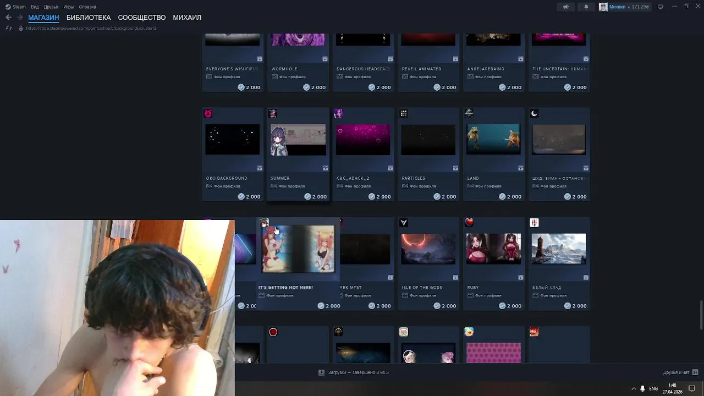Image resolution: width=704 pixels, height=396 pixels.
Task: Open the БЕЛЫЙ ХЛАД background title
Action: (x=547, y=288)
